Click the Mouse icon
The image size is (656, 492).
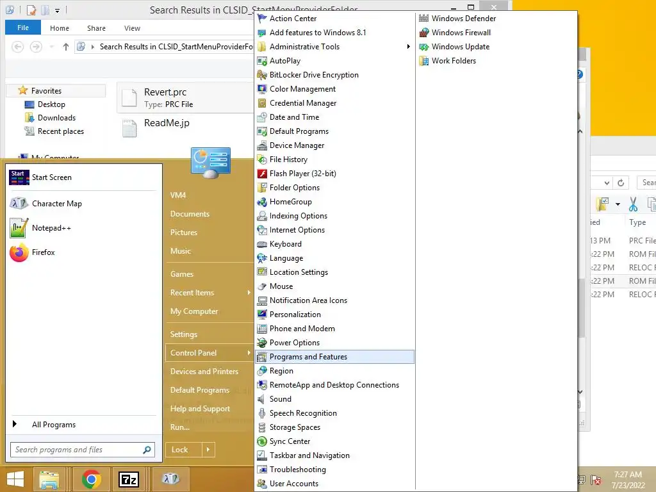click(262, 286)
